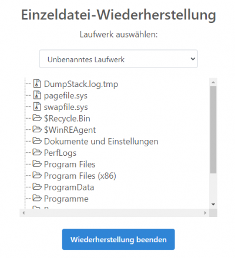The width and height of the screenshot is (235, 258).
Task: Click Wiederherstellung beenden button
Action: coord(118,239)
